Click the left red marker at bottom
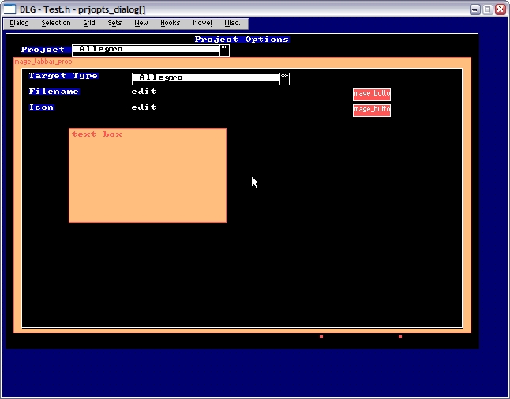 click(x=321, y=337)
